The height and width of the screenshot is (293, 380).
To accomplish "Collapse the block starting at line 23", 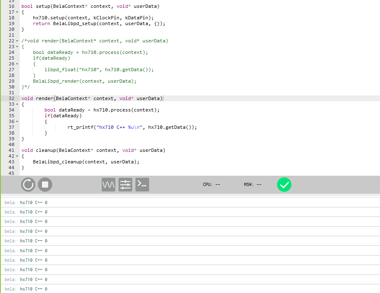I will [x=17, y=47].
